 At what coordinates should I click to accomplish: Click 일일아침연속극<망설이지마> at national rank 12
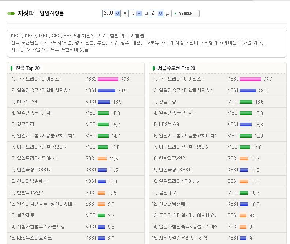(46, 204)
